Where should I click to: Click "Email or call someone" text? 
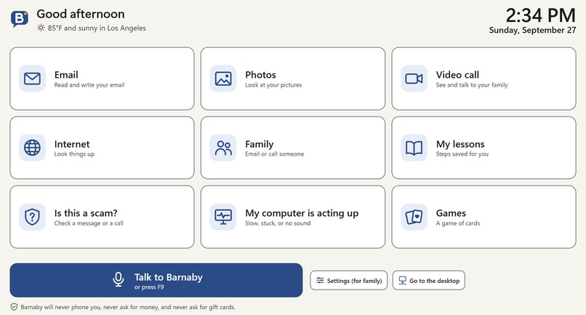pos(274,154)
